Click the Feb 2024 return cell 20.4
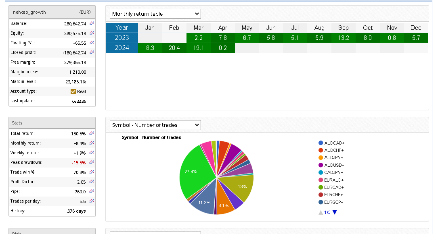This screenshot has height=234, width=440. coord(174,48)
